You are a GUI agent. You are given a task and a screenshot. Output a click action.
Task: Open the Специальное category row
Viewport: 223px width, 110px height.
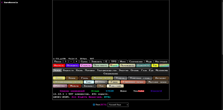(111, 74)
